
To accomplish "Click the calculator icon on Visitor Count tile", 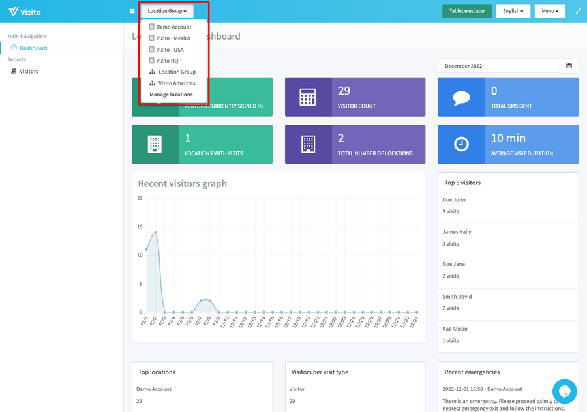I will [308, 97].
